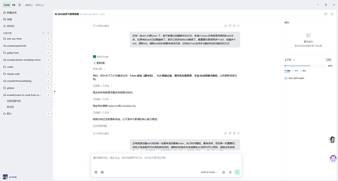Click the plus button for claude code

[48, 74]
